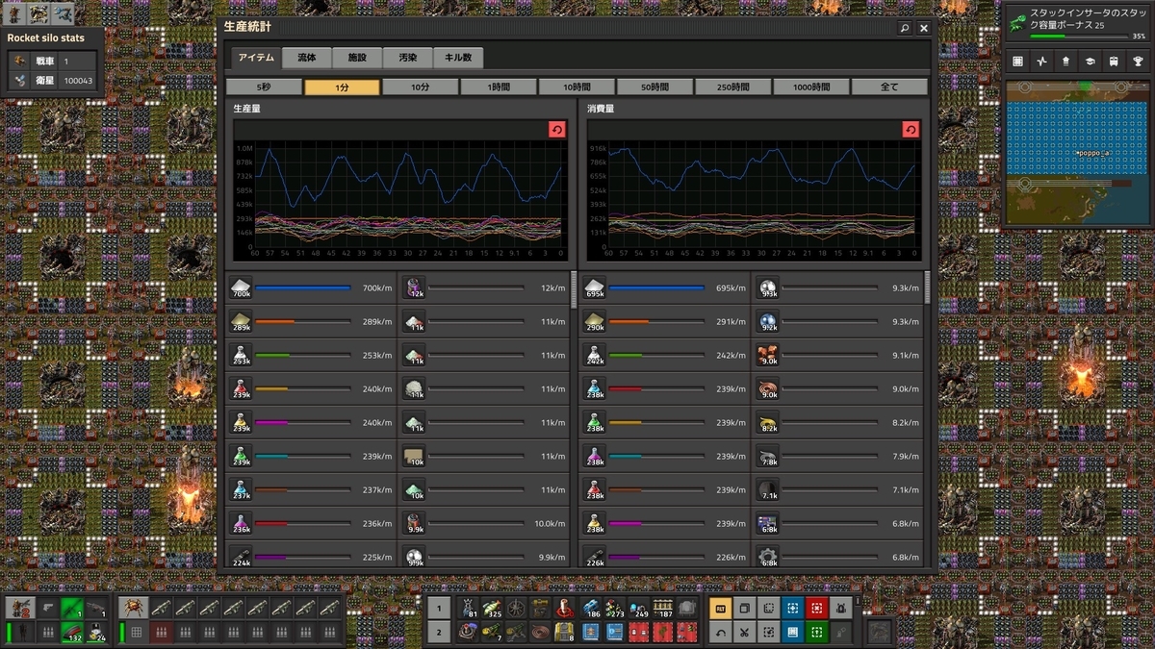Select the red deconstruction planner shortcut
This screenshot has height=649, width=1155.
816,608
